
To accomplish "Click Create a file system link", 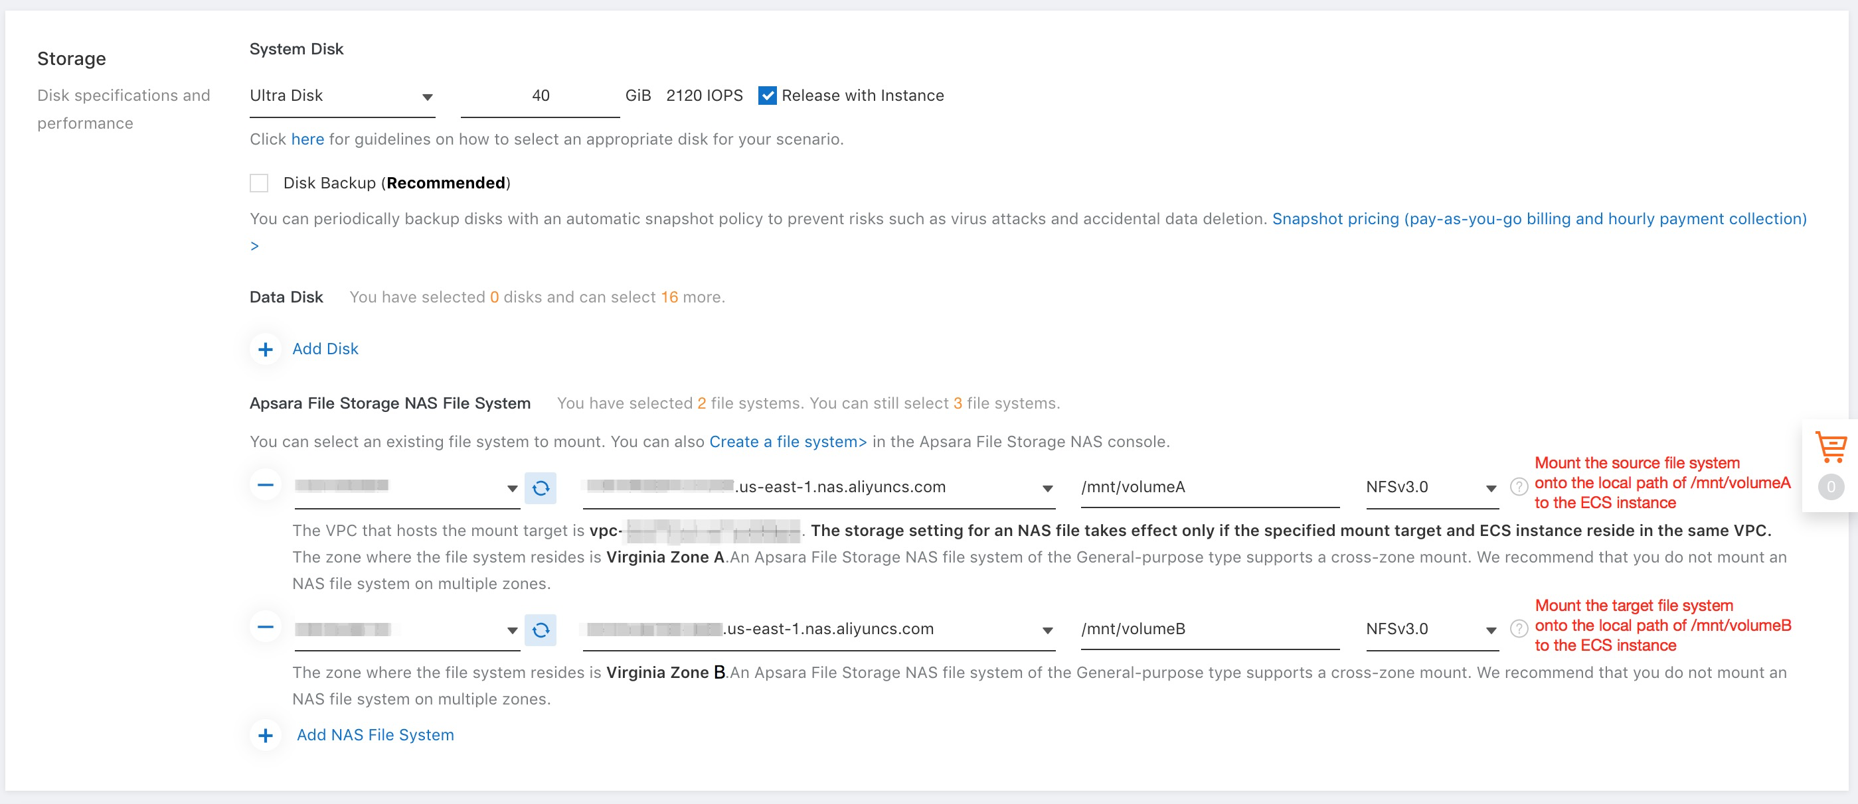I will click(788, 442).
